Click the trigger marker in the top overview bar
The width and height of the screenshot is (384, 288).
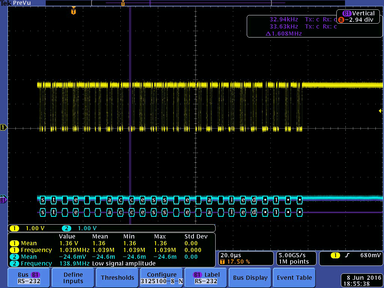123,3
